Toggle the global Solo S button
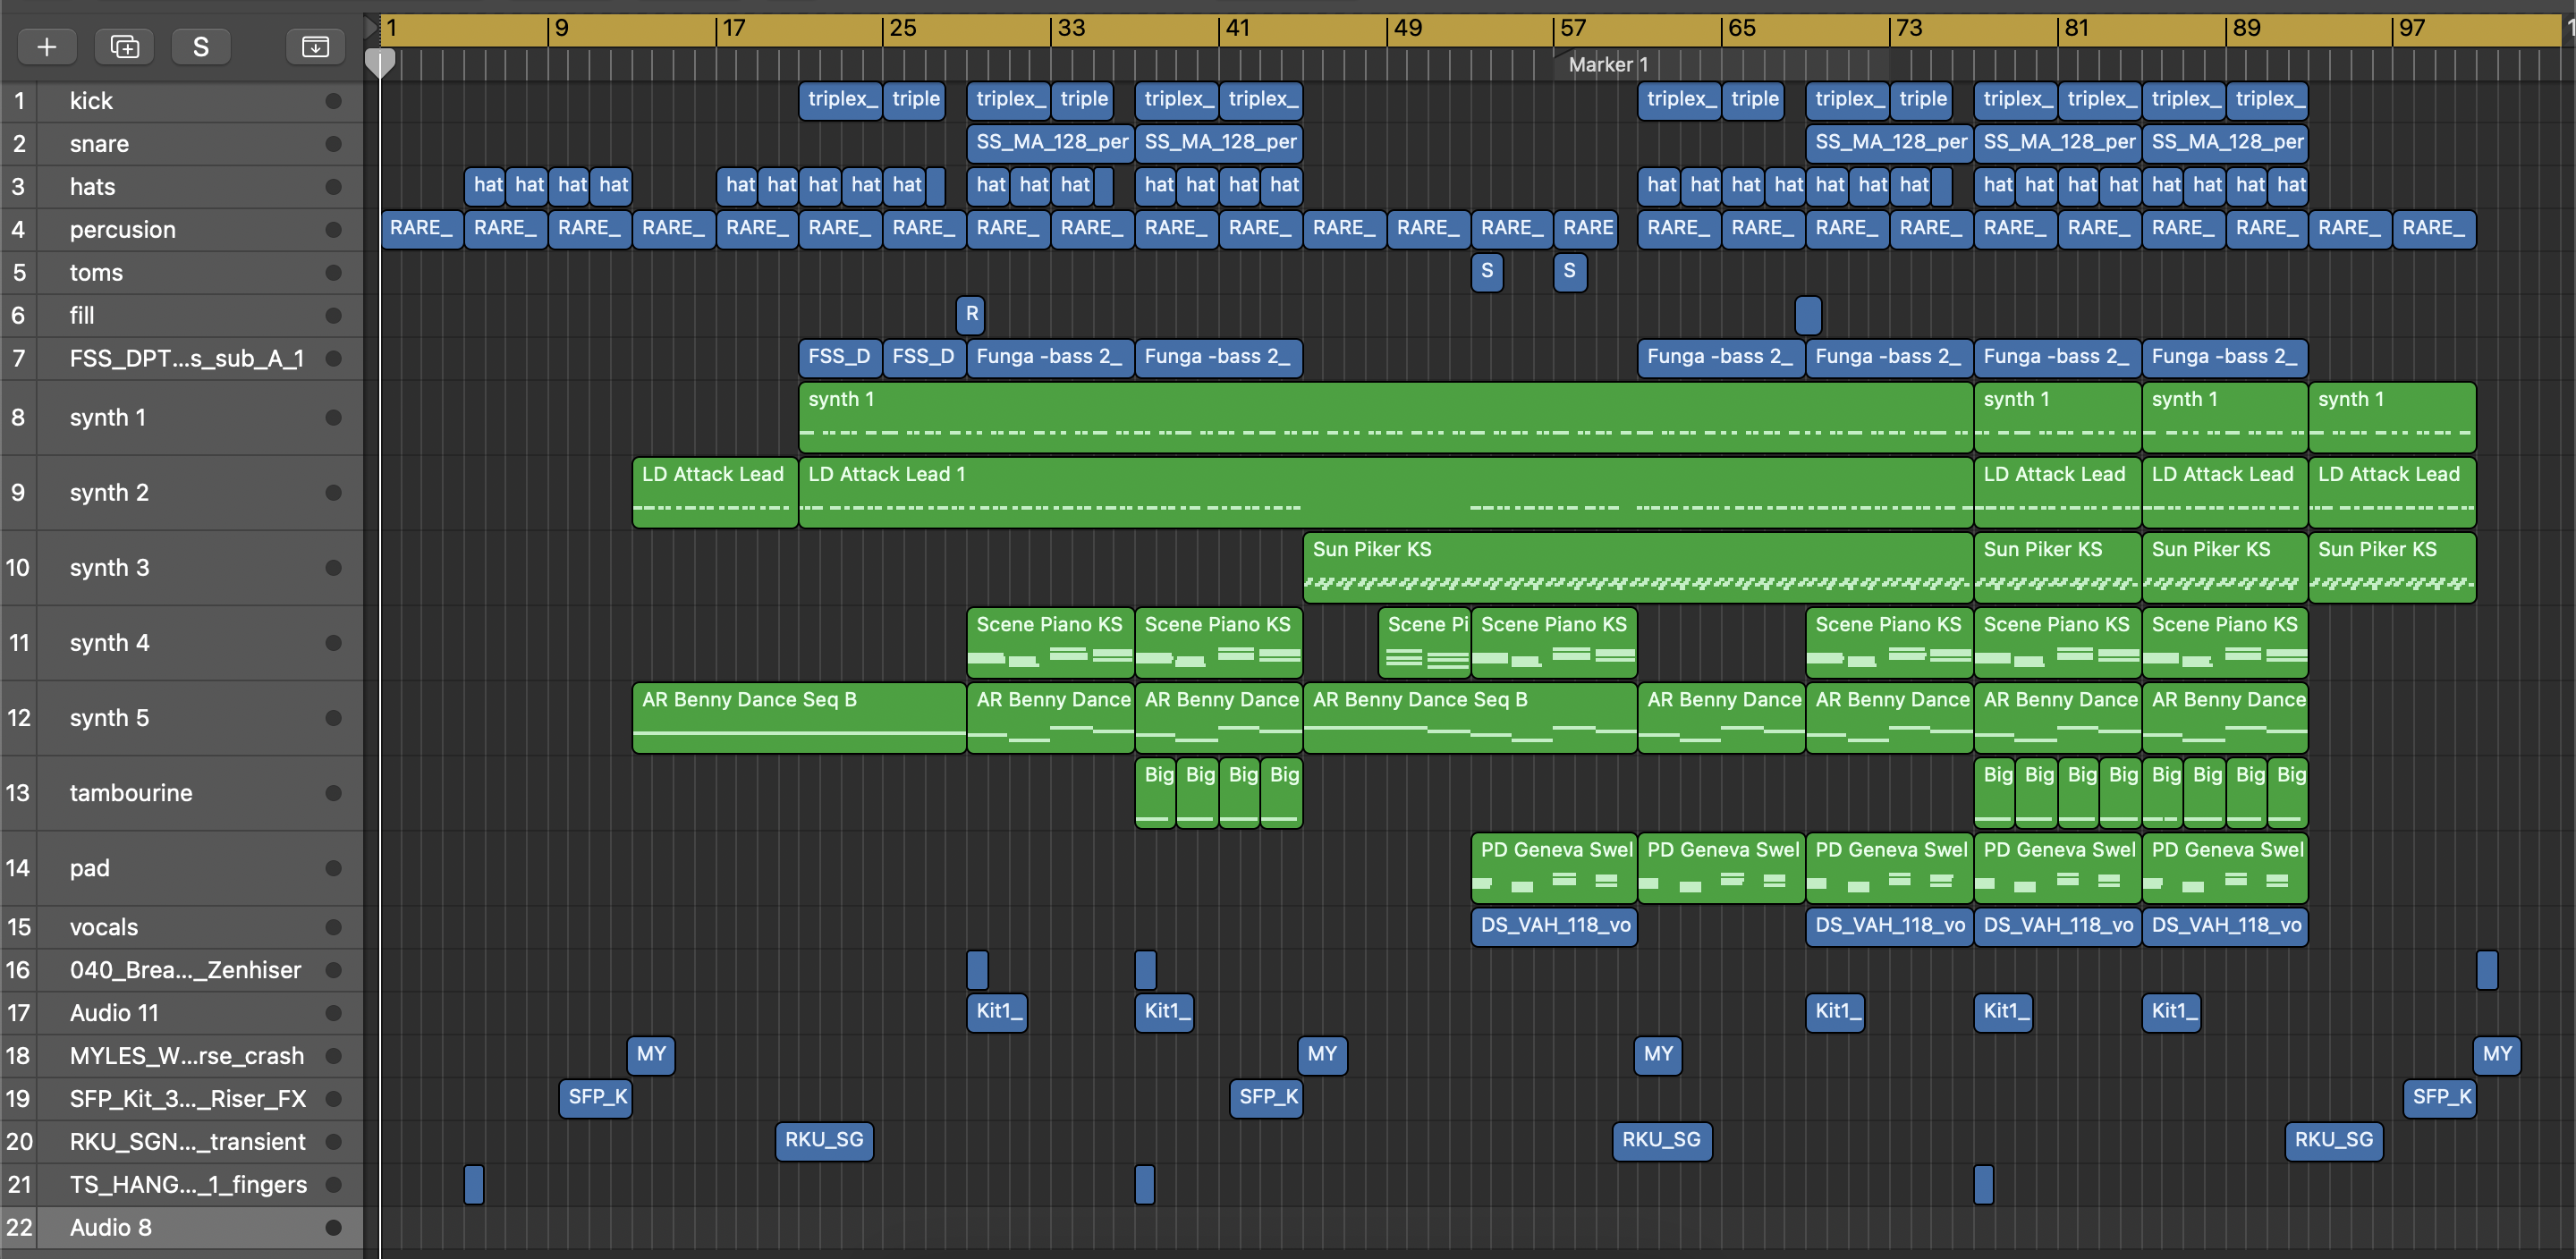Viewport: 2576px width, 1259px height. click(x=200, y=46)
